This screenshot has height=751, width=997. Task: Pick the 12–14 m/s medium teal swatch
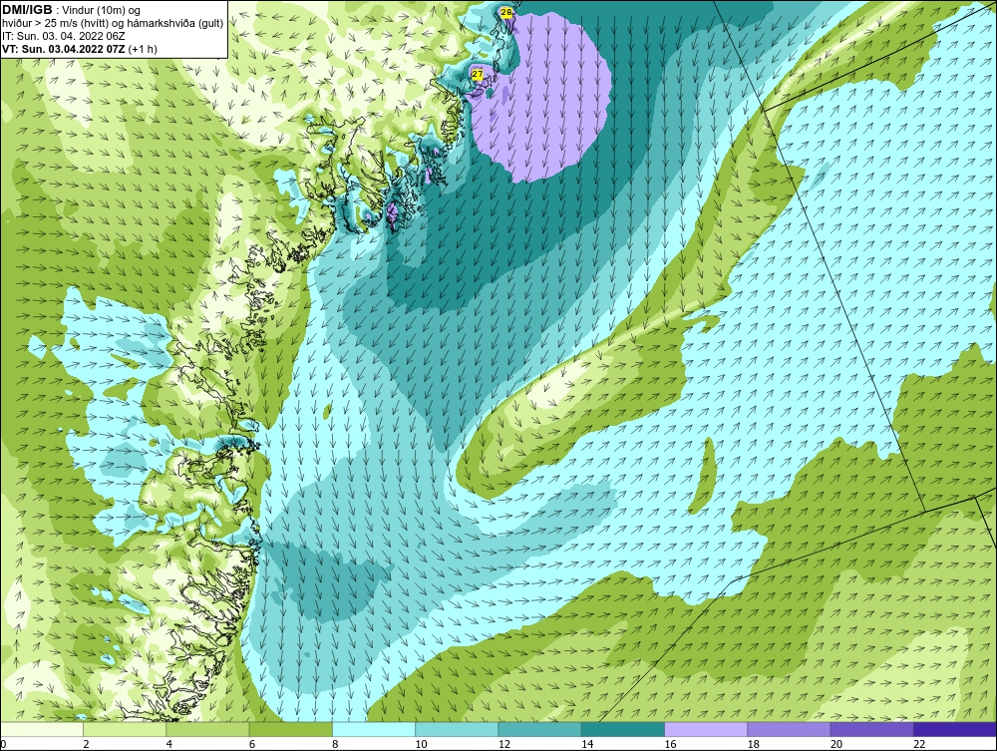[539, 729]
